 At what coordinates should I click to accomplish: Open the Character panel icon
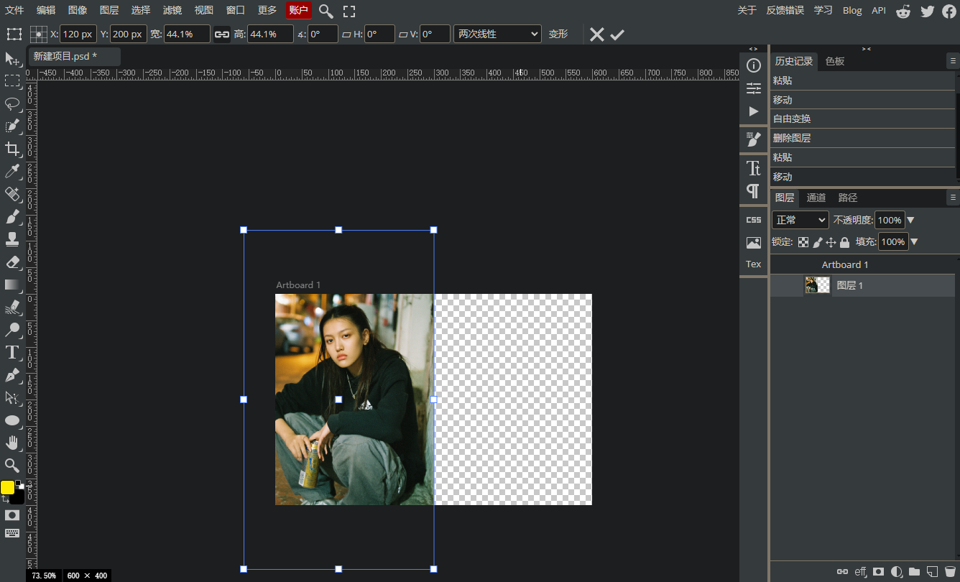click(753, 168)
